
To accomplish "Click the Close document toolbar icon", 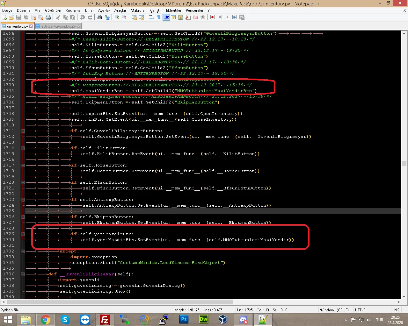I will coord(33,17).
